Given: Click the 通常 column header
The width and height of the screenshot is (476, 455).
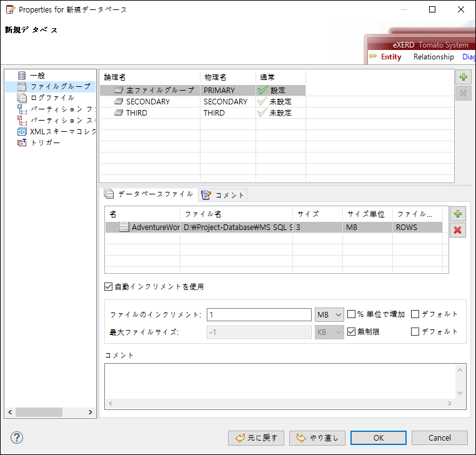Looking at the screenshot, I should tap(281, 77).
